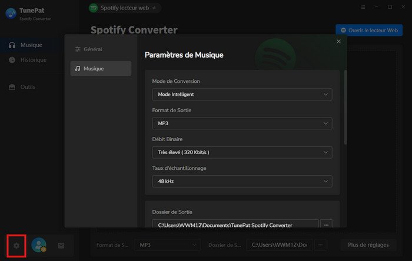Click the Dossier de Sortie path field
The image size is (412, 261).
coord(235,225)
